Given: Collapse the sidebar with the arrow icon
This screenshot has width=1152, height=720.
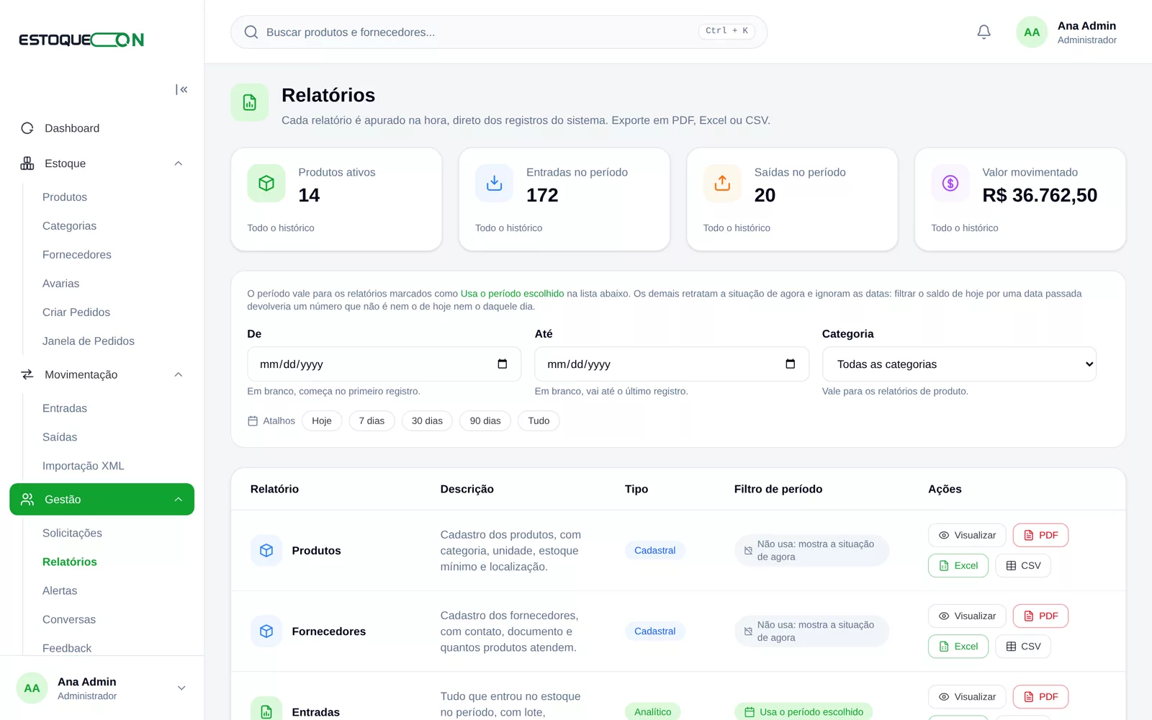Looking at the screenshot, I should coord(181,89).
